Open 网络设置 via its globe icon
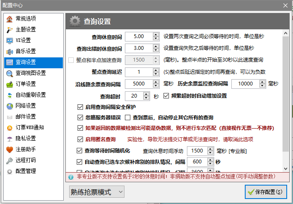 pyautogui.click(x=9, y=106)
